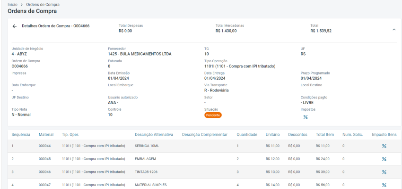This screenshot has width=402, height=189.
Task: Click the Quantidade column header
Action: [247, 135]
